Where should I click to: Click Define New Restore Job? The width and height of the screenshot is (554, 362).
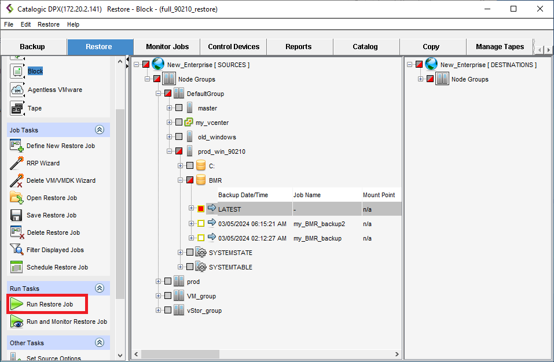(60, 146)
